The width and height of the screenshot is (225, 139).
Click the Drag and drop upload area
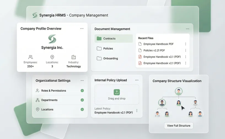click(x=117, y=95)
